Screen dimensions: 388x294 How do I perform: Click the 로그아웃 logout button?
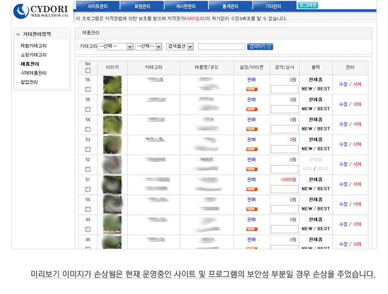tap(308, 5)
